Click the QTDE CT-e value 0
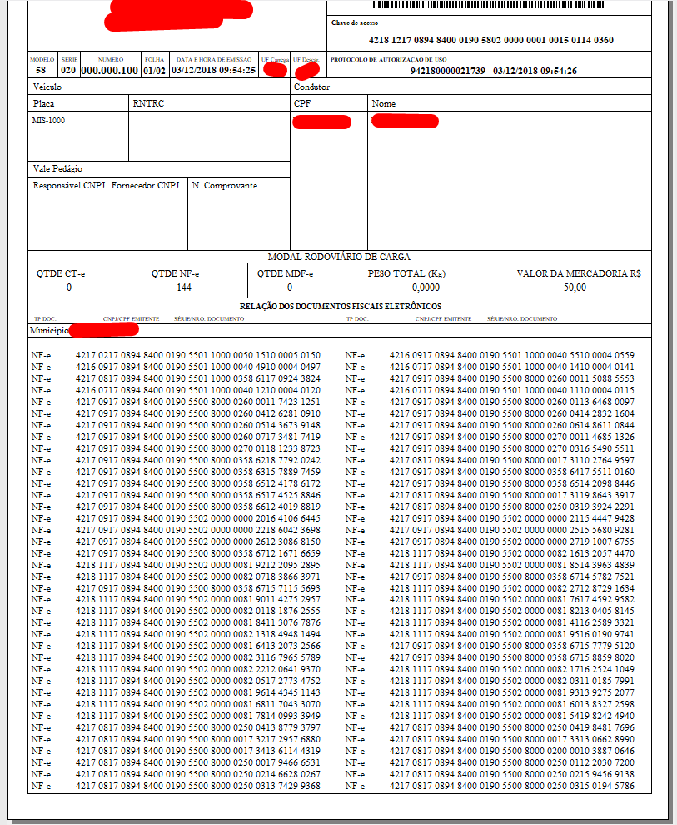 [69, 287]
